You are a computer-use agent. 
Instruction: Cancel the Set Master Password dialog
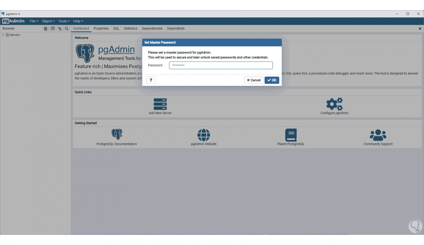(254, 80)
